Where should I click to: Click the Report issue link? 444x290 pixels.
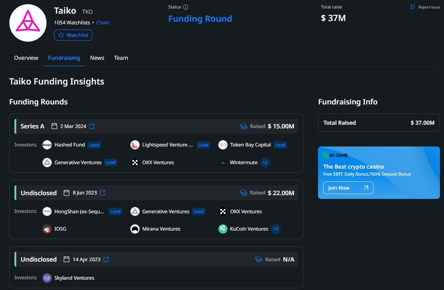tap(429, 7)
